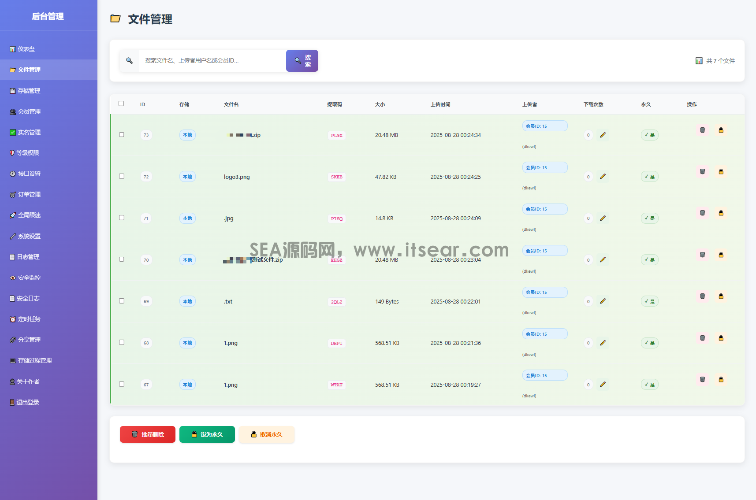This screenshot has width=756, height=500.
Task: Edit download count for file ID 69
Action: click(x=603, y=301)
